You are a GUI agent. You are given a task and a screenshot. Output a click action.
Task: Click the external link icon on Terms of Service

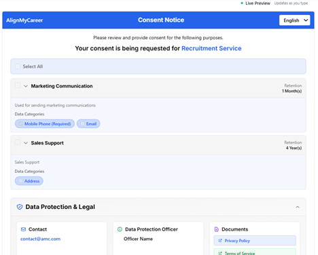pyautogui.click(x=220, y=253)
